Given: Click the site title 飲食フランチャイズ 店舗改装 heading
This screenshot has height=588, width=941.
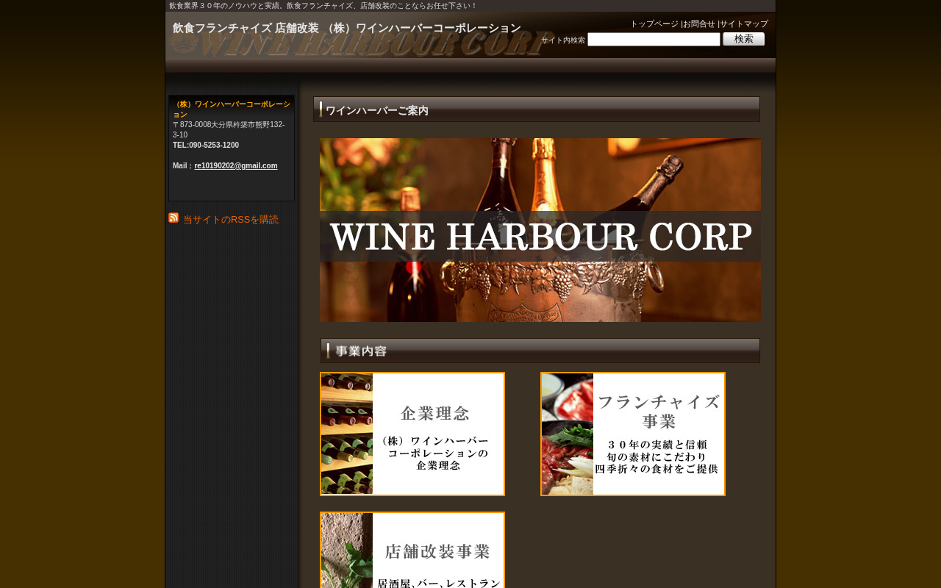Looking at the screenshot, I should click(x=347, y=28).
